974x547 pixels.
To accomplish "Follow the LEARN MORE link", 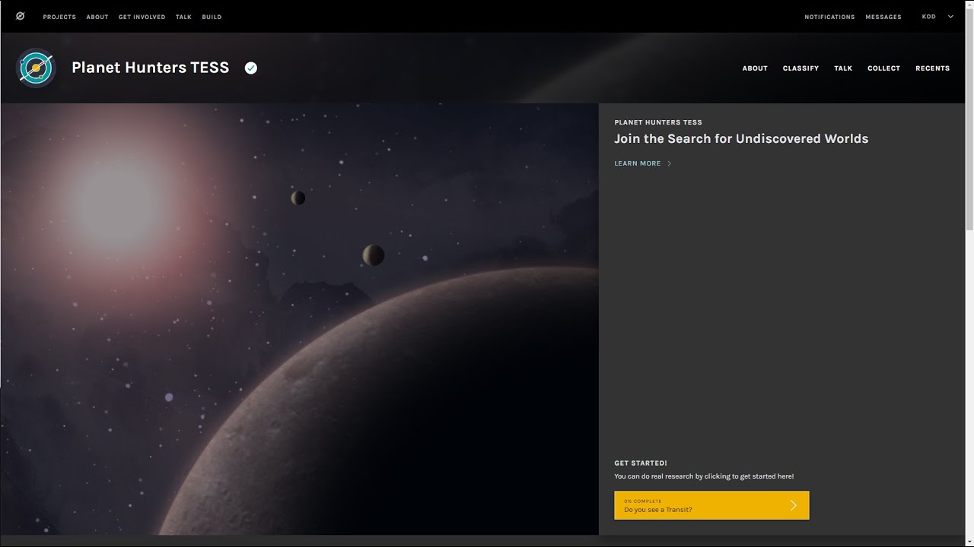I will point(638,163).
